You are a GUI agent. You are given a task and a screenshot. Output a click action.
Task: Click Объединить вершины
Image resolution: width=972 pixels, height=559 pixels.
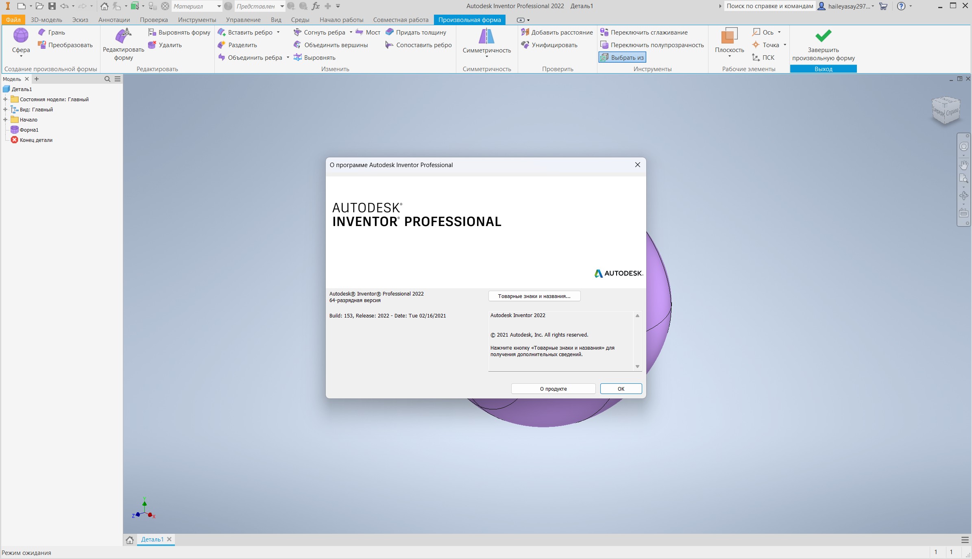coord(331,45)
